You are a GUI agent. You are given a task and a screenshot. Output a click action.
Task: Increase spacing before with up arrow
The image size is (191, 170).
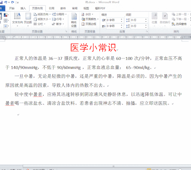(146, 19)
